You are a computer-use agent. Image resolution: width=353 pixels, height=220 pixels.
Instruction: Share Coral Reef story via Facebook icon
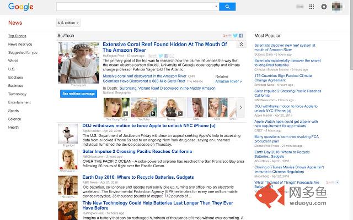[x=166, y=56]
